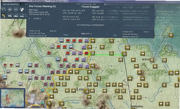The width and height of the screenshot is (180, 109).
Task: Click the Soviet unit counter on Lvov
Action: pos(87,91)
